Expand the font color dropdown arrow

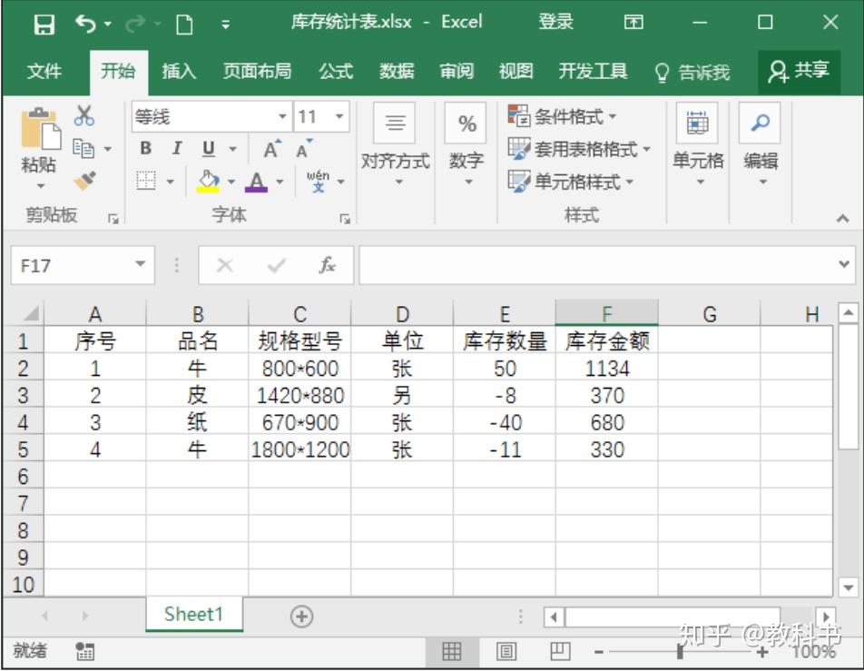pyautogui.click(x=280, y=181)
